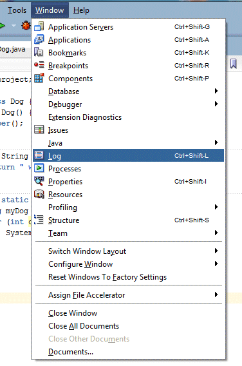
Task: Select the Debugger menu entry
Action: pyautogui.click(x=128, y=104)
